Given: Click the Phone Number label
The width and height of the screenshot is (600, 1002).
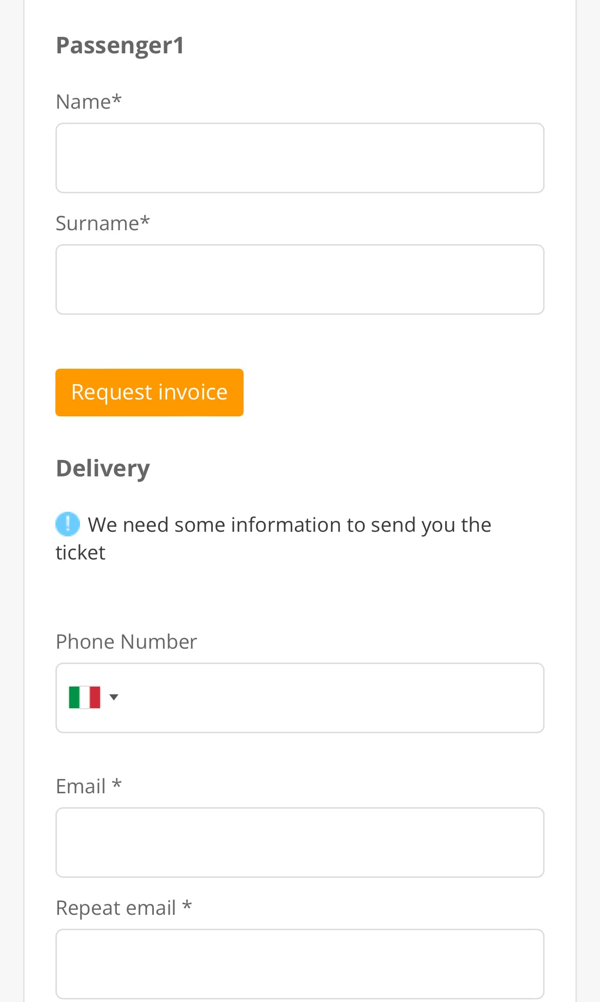Looking at the screenshot, I should click(126, 642).
